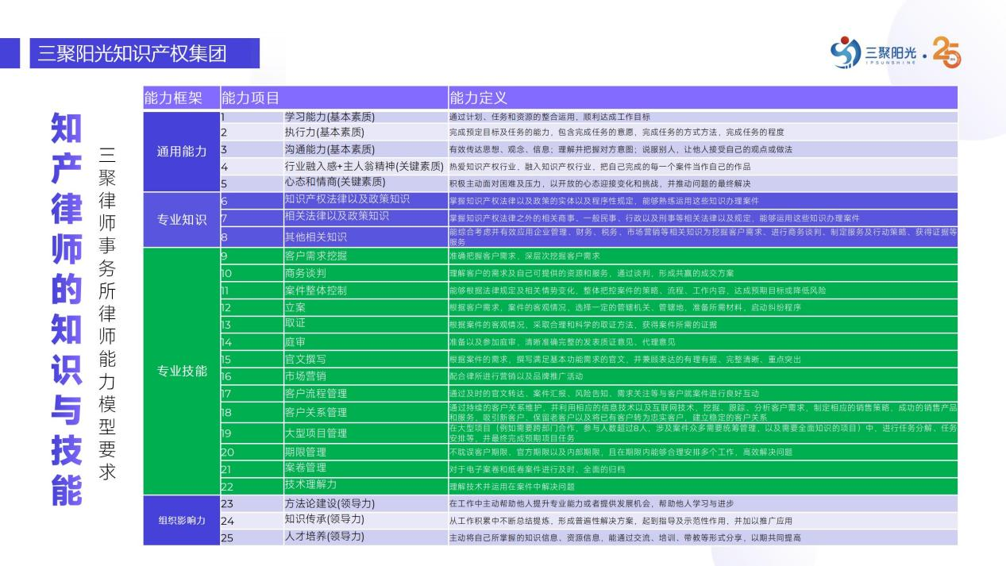
Task: Click 行业融入感+主人翁精神(关键素质) cell
Action: [364, 166]
